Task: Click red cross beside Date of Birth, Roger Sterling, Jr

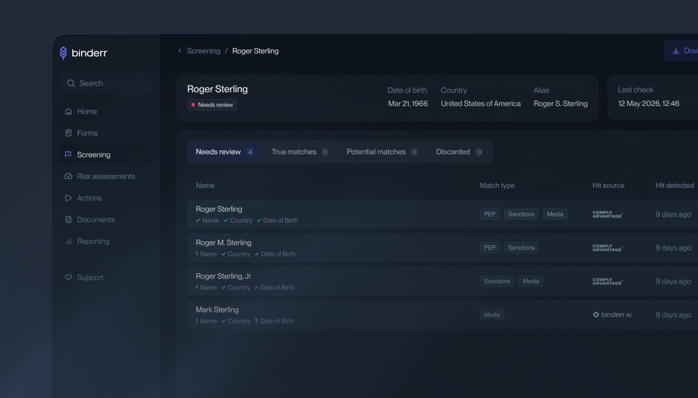Action: (256, 288)
